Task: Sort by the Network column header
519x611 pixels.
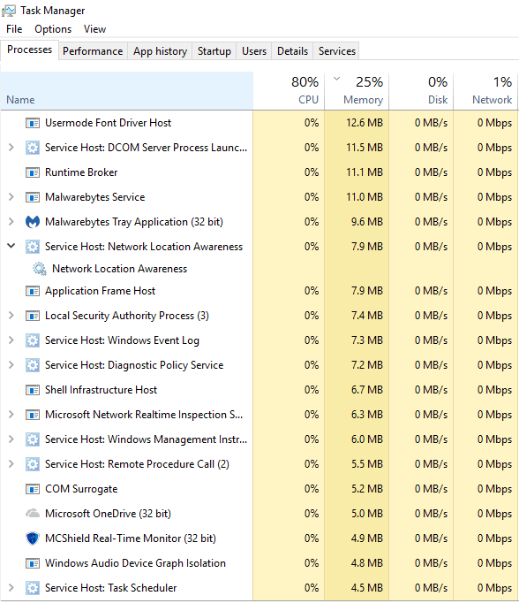Action: tap(485, 91)
